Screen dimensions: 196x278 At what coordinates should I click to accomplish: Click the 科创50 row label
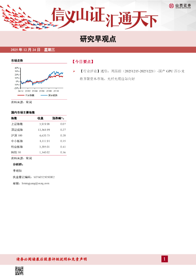click(x=16, y=152)
